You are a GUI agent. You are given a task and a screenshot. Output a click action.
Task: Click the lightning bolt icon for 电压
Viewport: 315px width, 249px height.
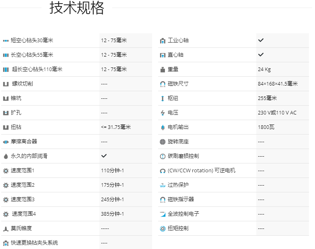tap(163, 113)
